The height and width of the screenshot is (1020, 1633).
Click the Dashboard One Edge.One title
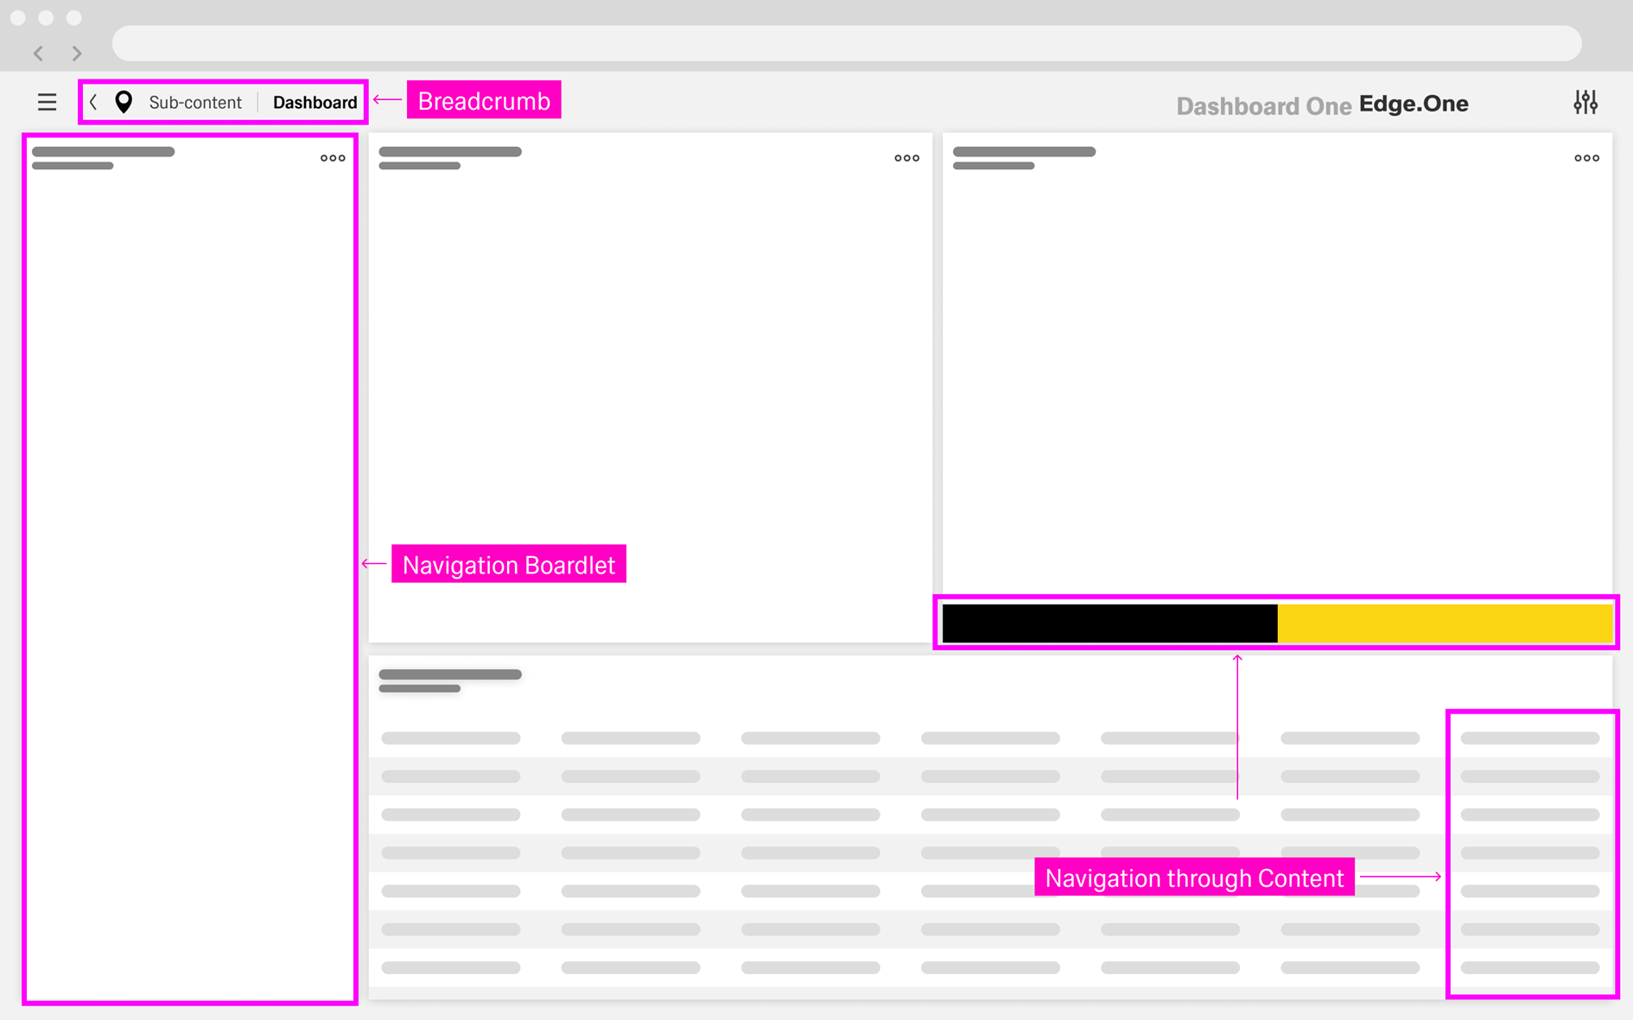pos(1322,105)
